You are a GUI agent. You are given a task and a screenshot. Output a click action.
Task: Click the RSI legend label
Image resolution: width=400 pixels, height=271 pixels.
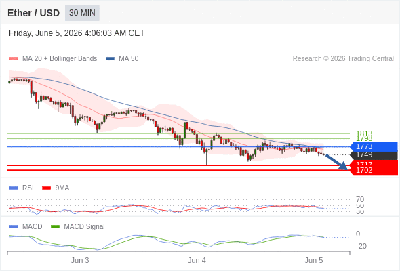[x=28, y=188]
